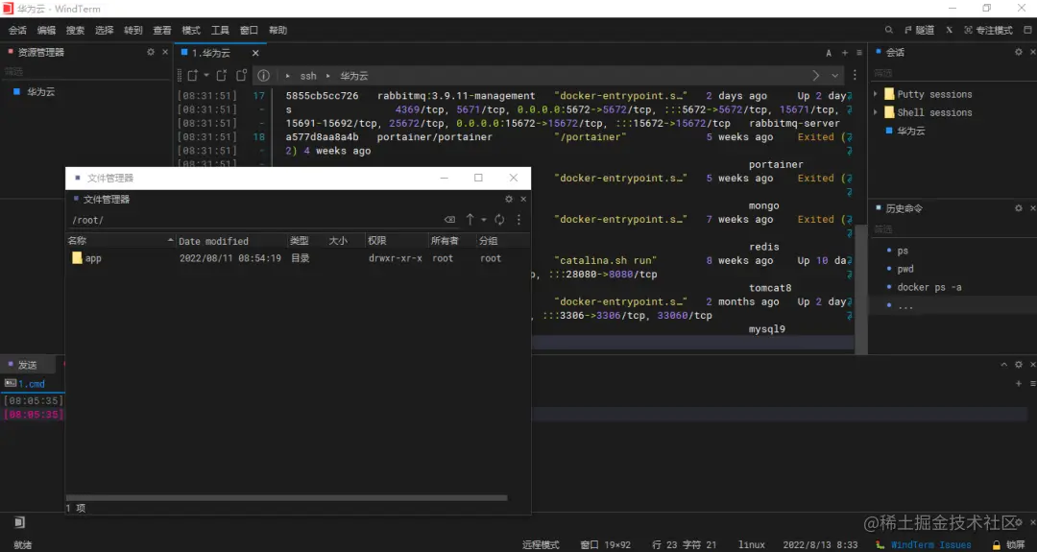Expand the address bar dropdown chevron
The height and width of the screenshot is (552, 1037).
[835, 76]
